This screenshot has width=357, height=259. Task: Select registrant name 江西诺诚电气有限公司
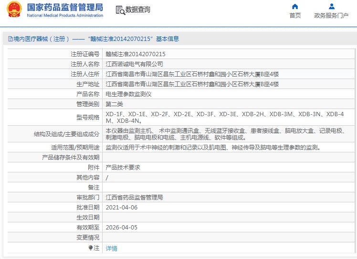(134, 64)
